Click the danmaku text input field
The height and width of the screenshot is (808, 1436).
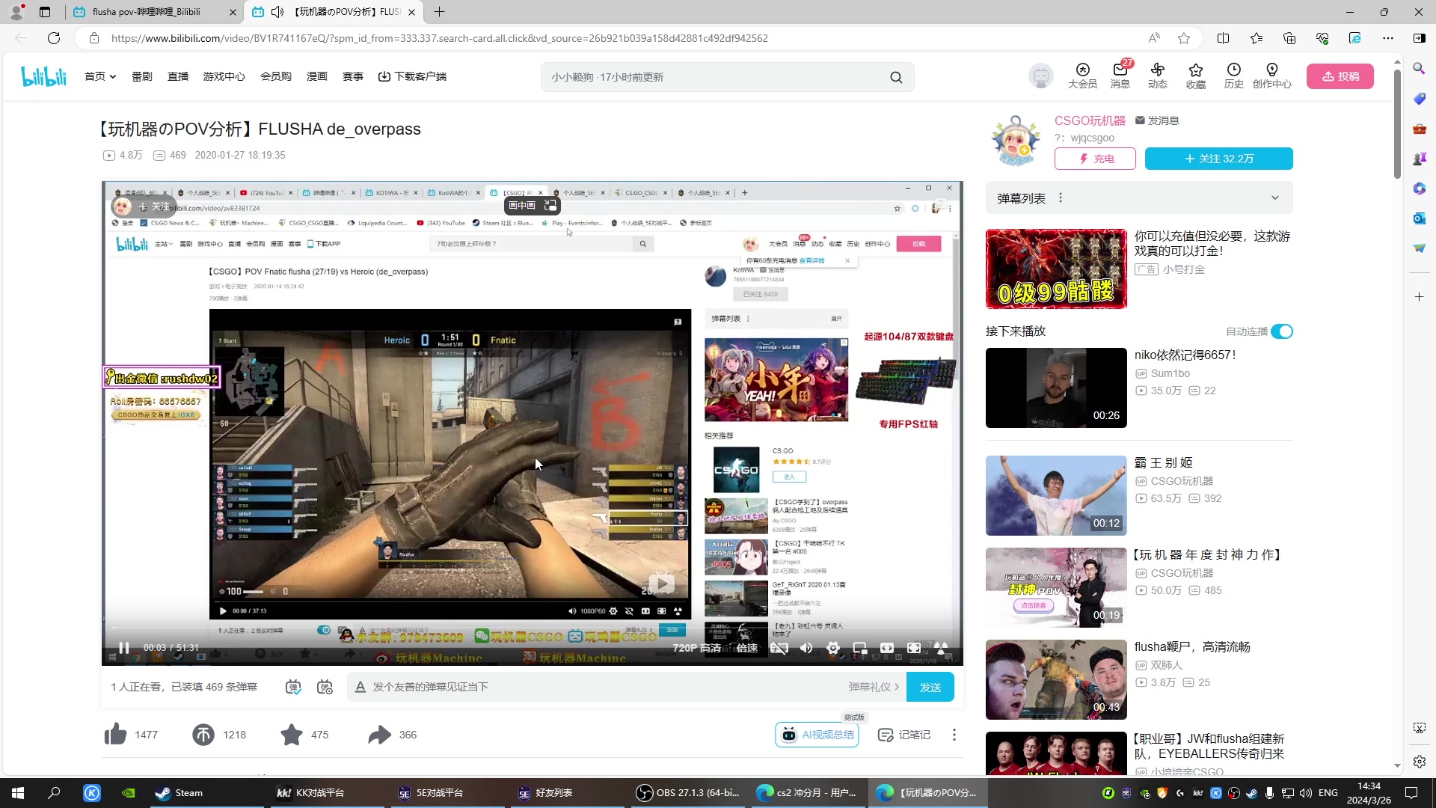click(x=606, y=687)
